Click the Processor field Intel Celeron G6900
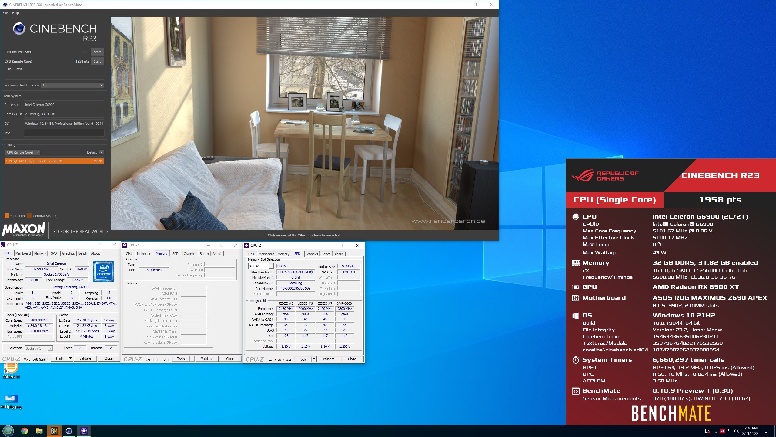 (x=64, y=105)
